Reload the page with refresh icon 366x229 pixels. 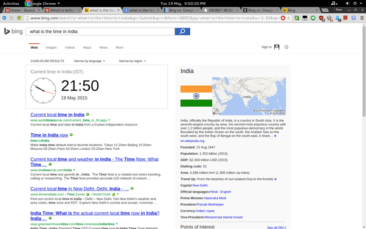click(x=19, y=18)
